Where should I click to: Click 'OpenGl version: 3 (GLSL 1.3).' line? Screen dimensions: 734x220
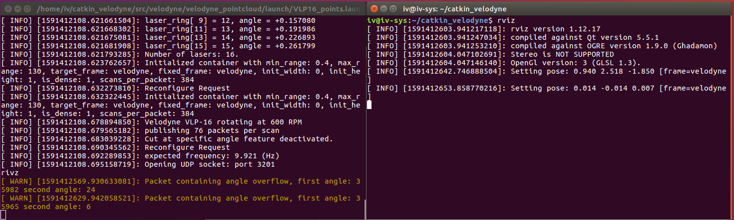tap(504, 63)
